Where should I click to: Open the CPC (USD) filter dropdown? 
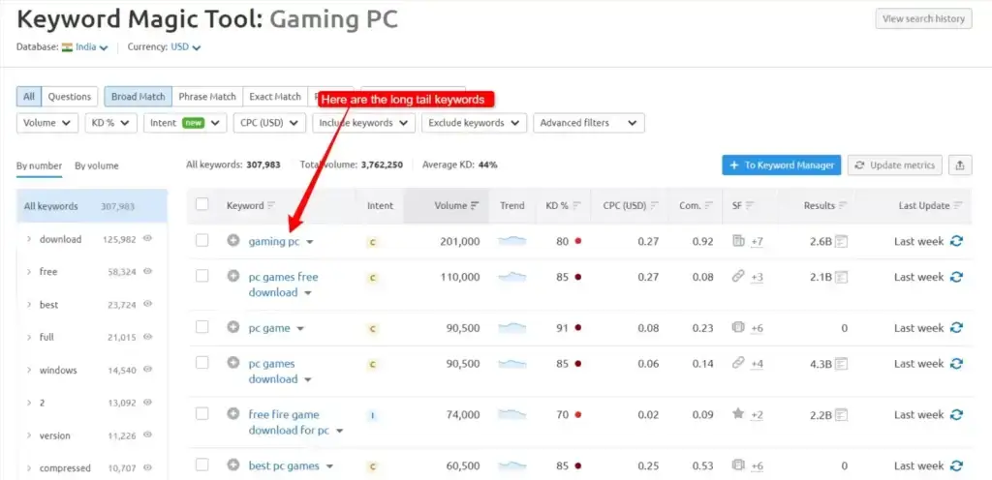[x=269, y=123]
